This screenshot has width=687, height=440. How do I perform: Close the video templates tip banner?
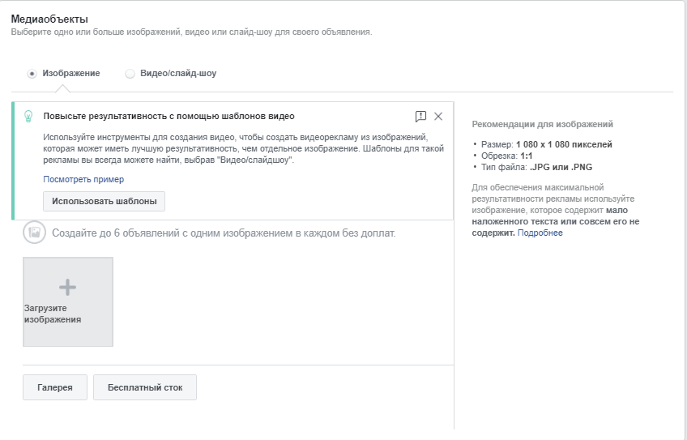438,116
